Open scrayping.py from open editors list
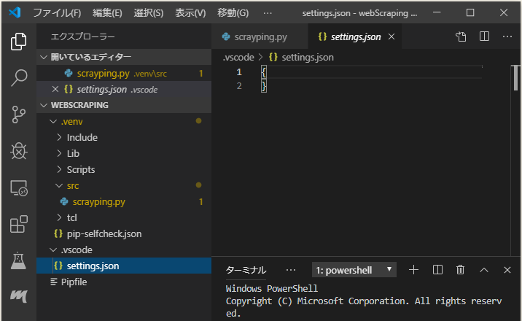The image size is (522, 321). (x=124, y=73)
